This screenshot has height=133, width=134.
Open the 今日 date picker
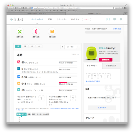pyautogui.click(x=70, y=47)
